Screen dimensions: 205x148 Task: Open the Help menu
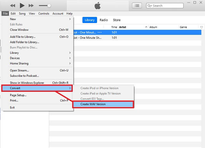point(69,13)
